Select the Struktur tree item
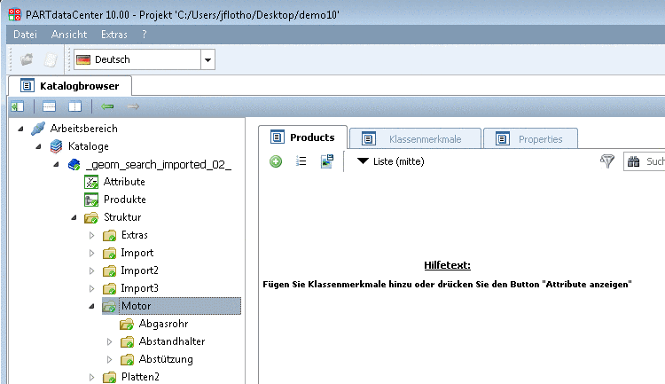 (x=122, y=217)
